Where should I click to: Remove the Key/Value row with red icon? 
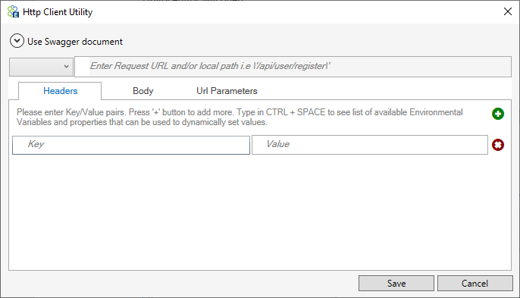(x=498, y=145)
